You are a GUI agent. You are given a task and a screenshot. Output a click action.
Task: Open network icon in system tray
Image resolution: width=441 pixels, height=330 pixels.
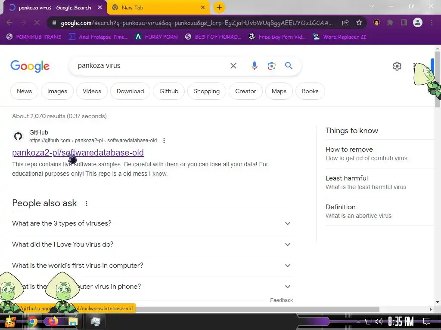pos(368,321)
